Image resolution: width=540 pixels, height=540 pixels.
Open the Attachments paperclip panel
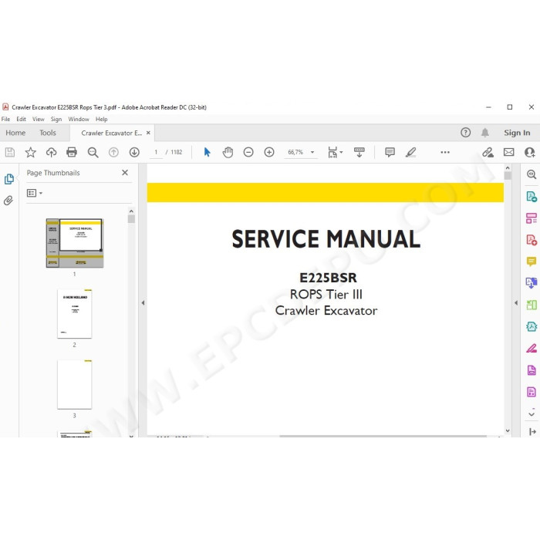(8, 200)
